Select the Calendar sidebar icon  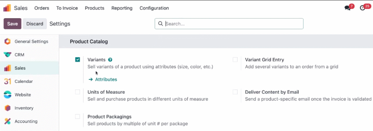(x=8, y=81)
